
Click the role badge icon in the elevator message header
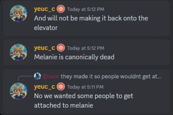[x=61, y=9]
